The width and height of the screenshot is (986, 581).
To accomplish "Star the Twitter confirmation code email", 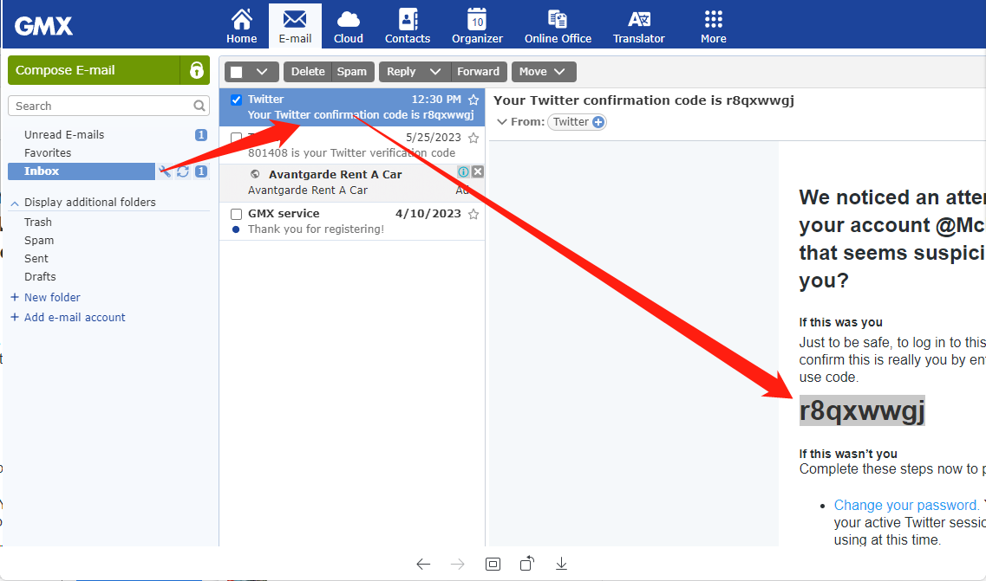I will [473, 100].
